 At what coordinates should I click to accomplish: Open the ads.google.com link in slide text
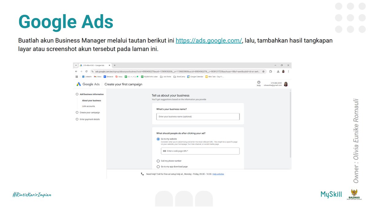(x=209, y=40)
